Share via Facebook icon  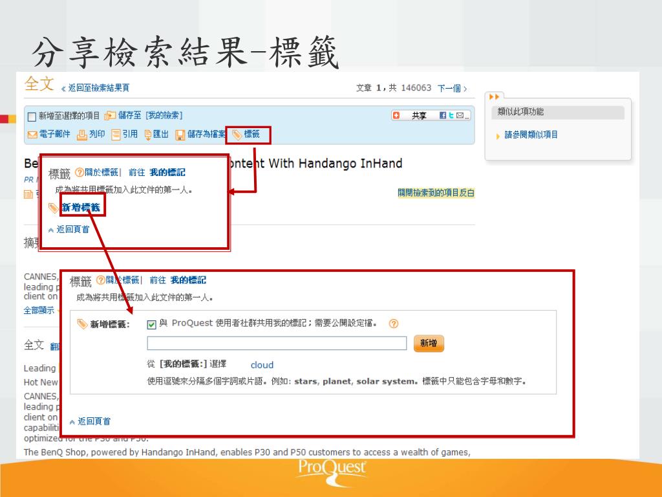[x=442, y=115]
